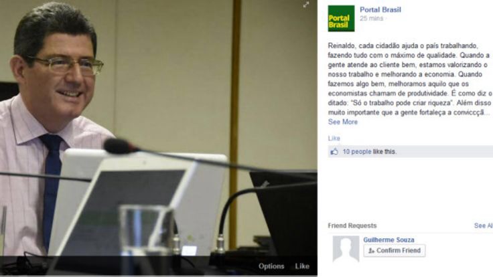This screenshot has height=277, width=493.
Task: Click the 'like this.' summary bar
Action: (411, 152)
